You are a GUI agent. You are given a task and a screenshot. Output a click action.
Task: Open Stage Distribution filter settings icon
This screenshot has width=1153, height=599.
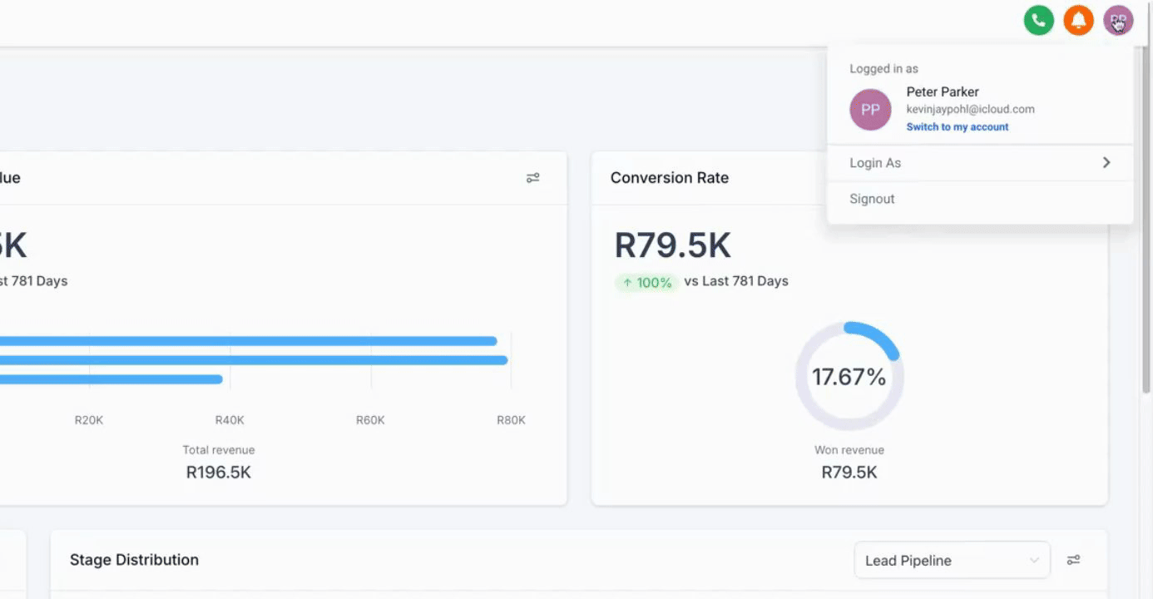[1073, 560]
